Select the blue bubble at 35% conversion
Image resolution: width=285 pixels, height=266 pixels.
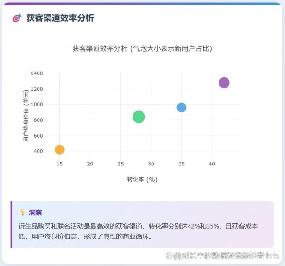pyautogui.click(x=181, y=108)
